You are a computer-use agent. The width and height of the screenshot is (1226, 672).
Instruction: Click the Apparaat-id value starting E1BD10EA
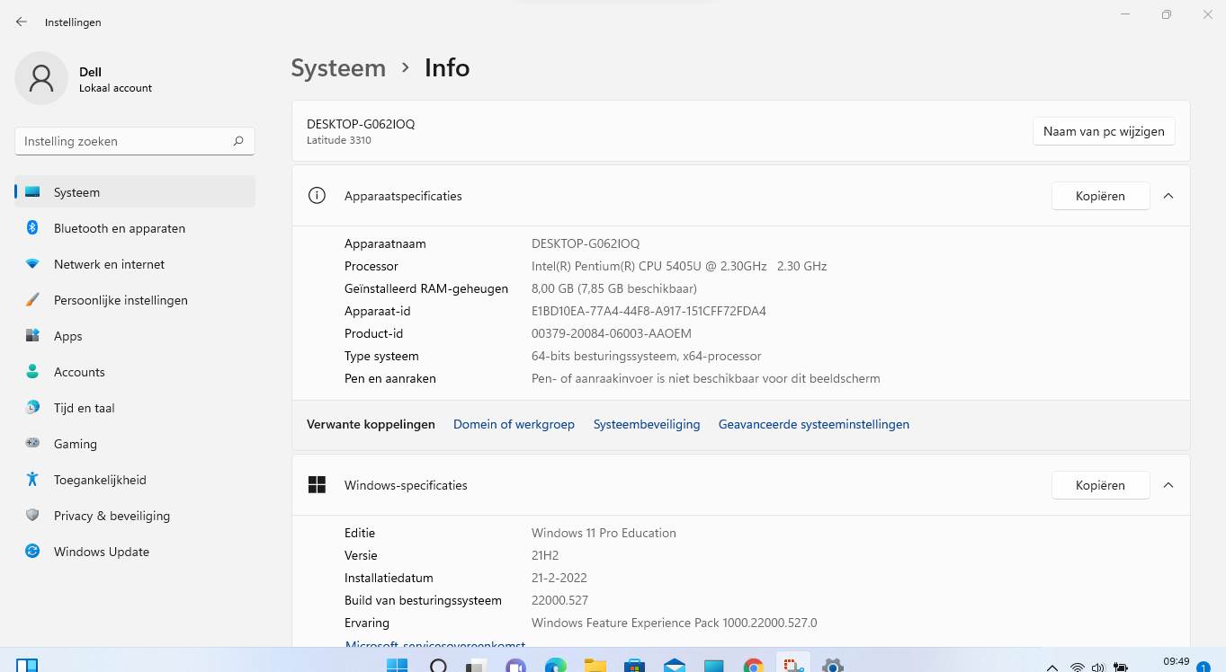tap(649, 311)
